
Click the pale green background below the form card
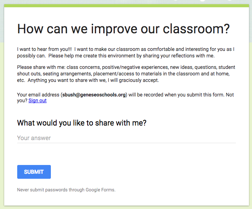126,207
